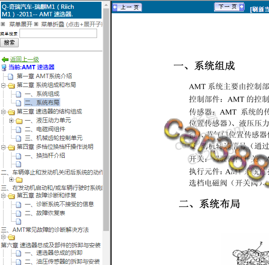Click page icon beside 二、油压传感器的拆卸与安装
The height and width of the screenshot is (265, 269).
coord(19,262)
